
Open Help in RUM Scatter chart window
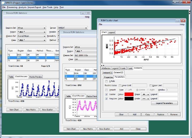182,24
